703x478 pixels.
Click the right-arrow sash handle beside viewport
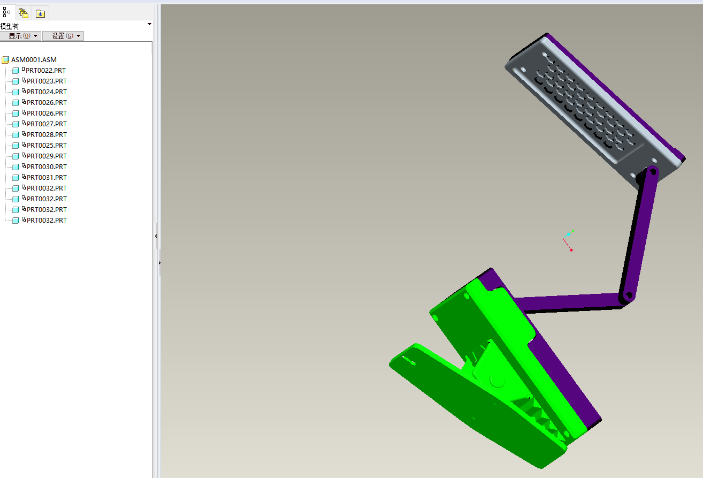click(159, 263)
